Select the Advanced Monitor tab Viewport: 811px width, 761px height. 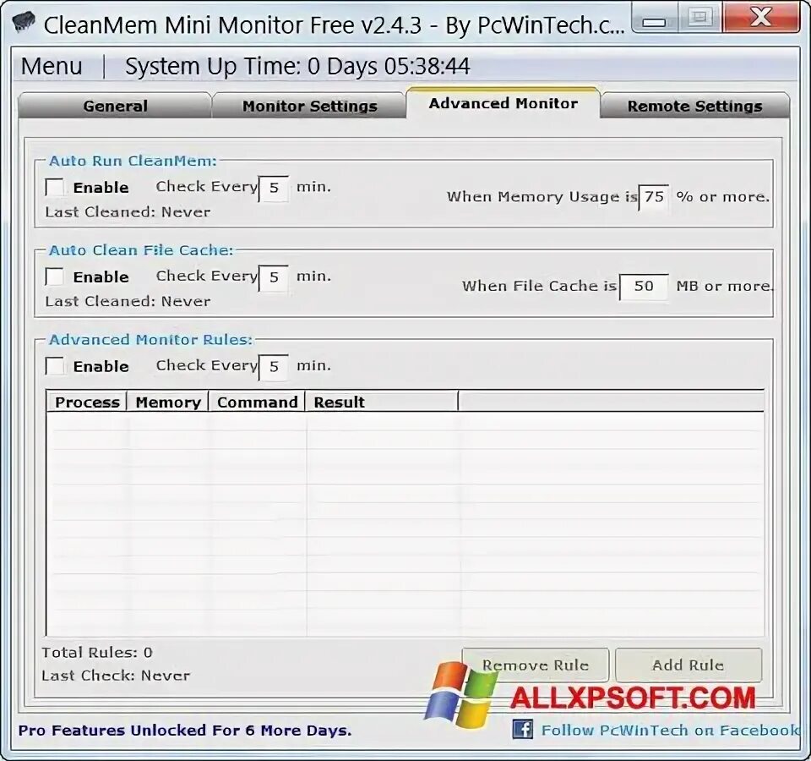(503, 103)
